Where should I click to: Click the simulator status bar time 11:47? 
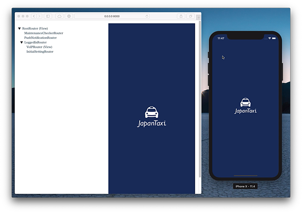(221, 38)
